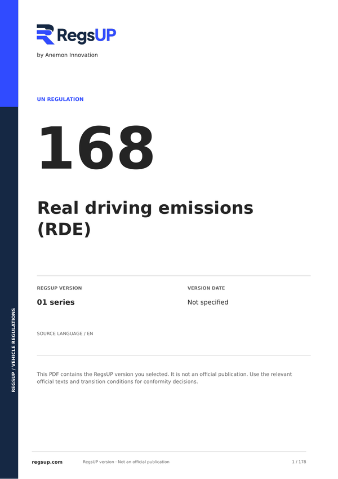Screen dimensions: 338x479
Task: Click 'RegsUP version - Not an official publication' footer
Action: (x=126, y=462)
